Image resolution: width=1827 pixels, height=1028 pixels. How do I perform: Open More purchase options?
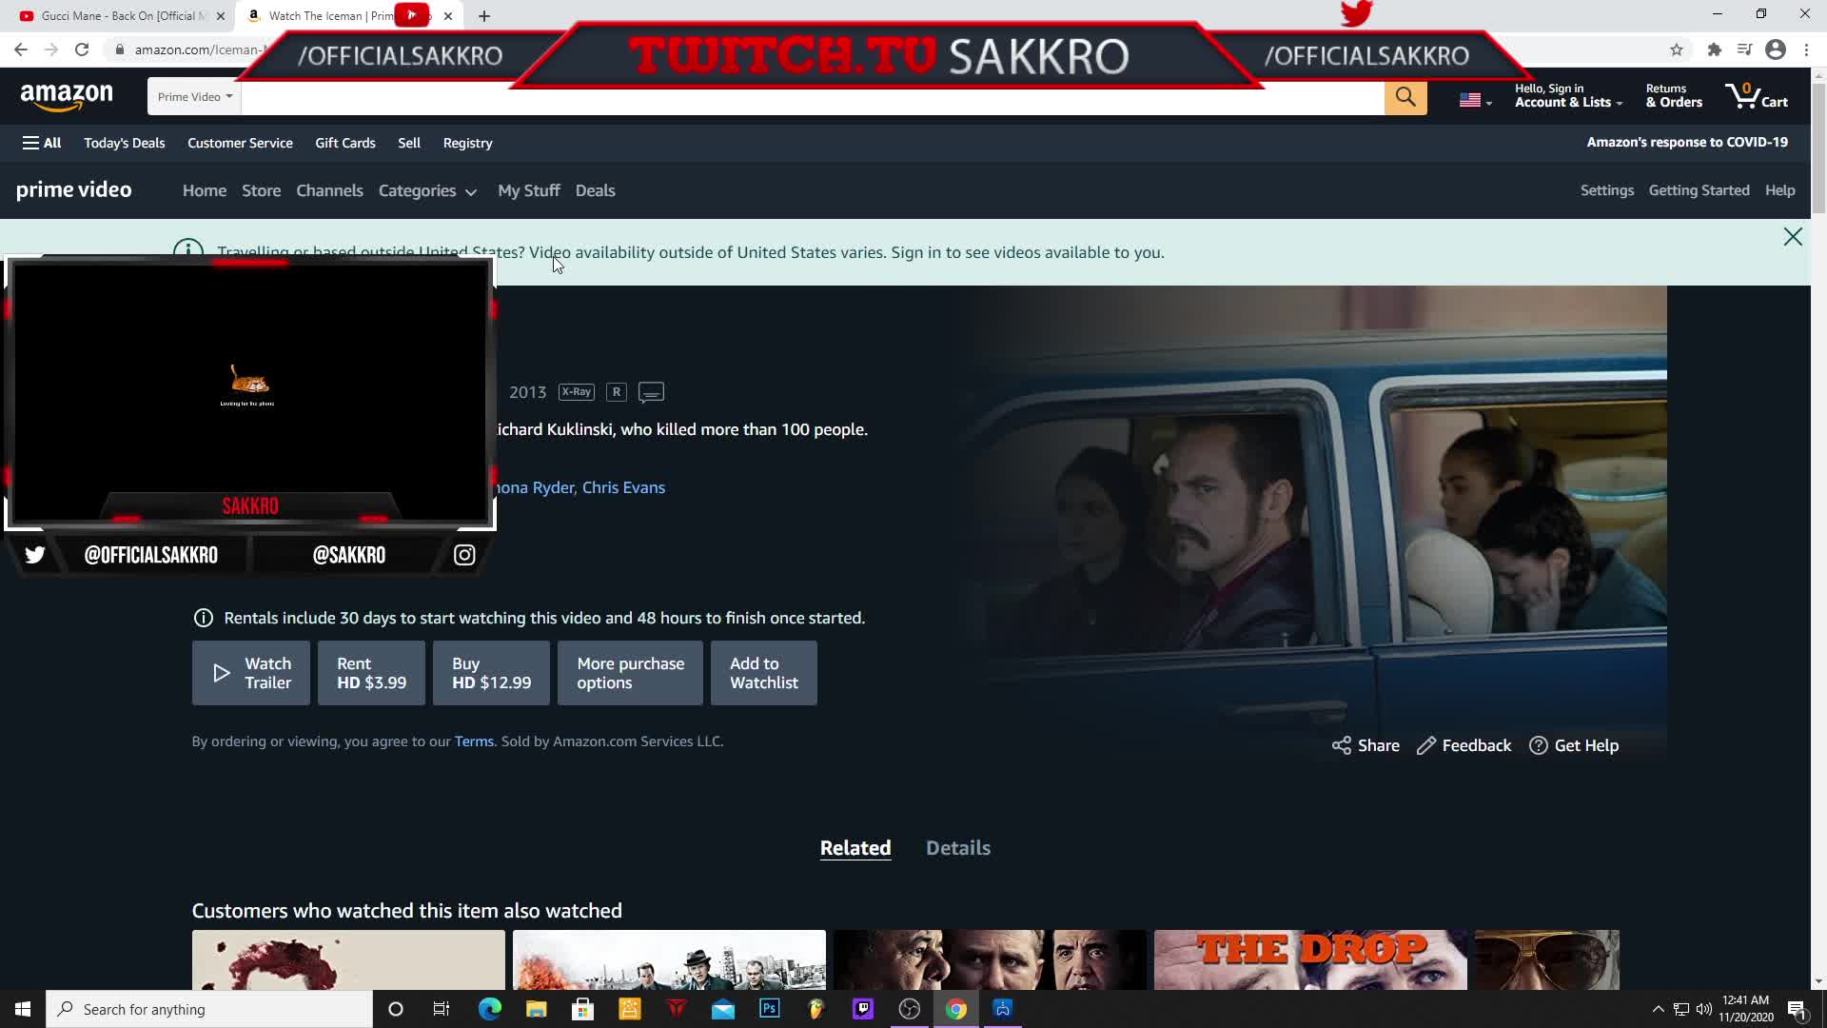click(x=630, y=673)
